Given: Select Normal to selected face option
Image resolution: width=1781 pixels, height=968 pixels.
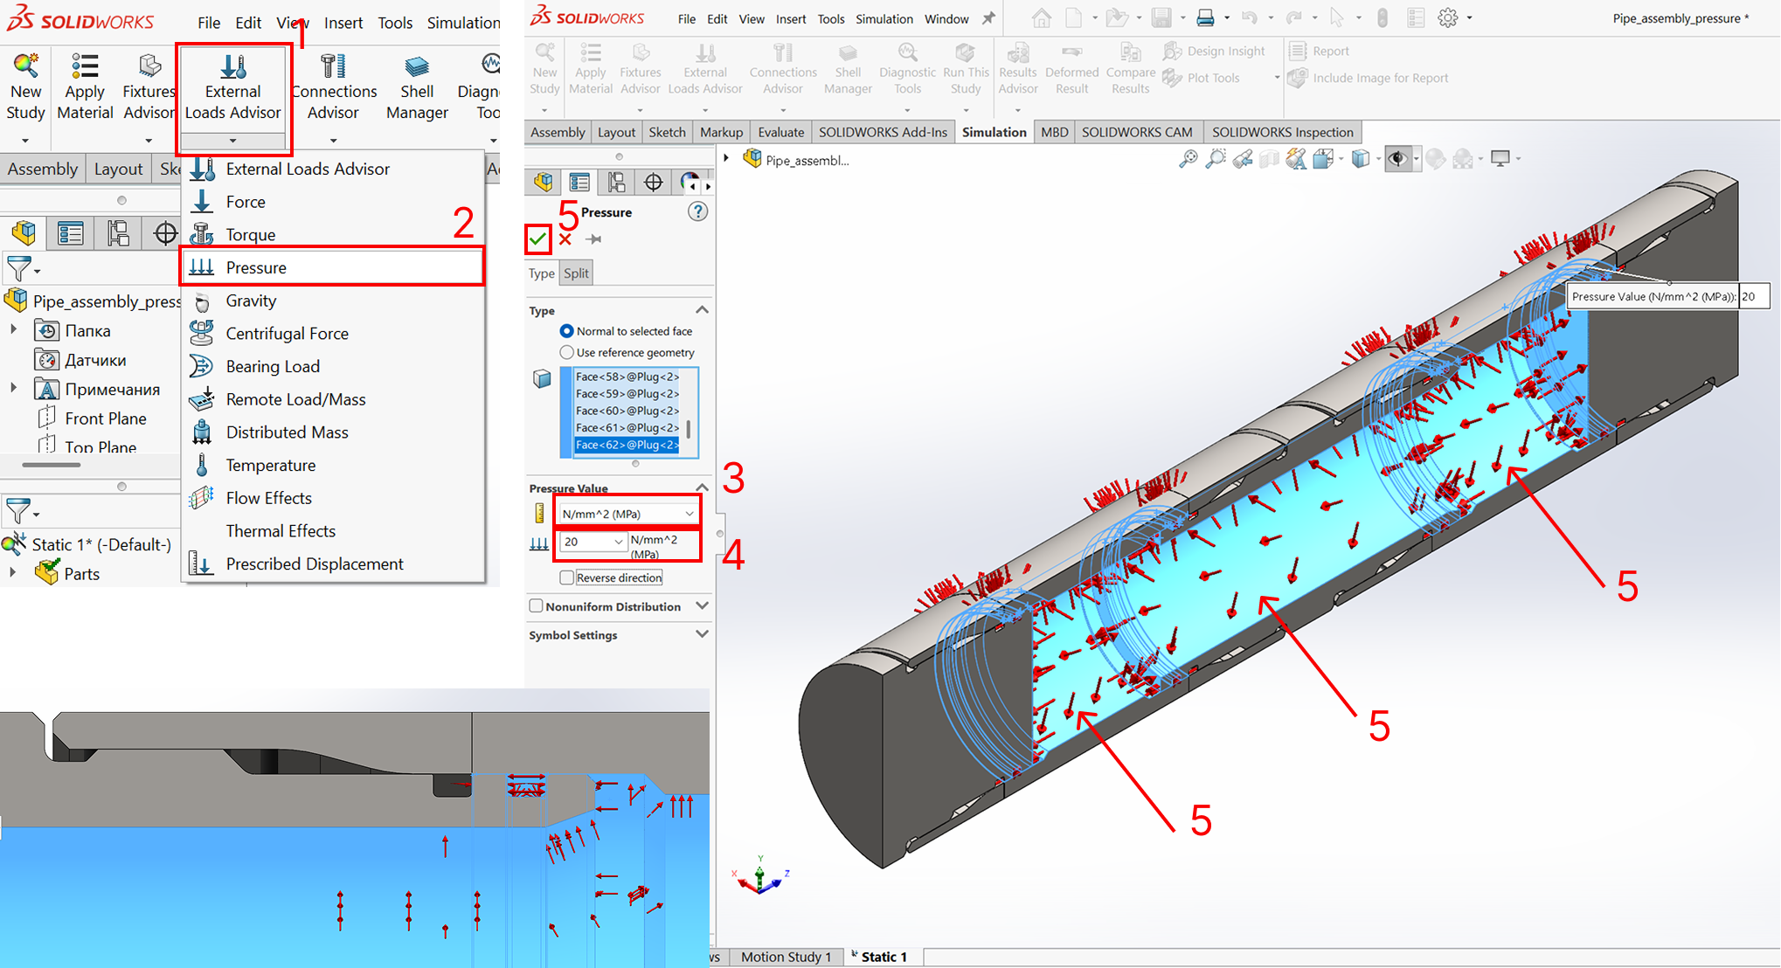Looking at the screenshot, I should tap(566, 331).
